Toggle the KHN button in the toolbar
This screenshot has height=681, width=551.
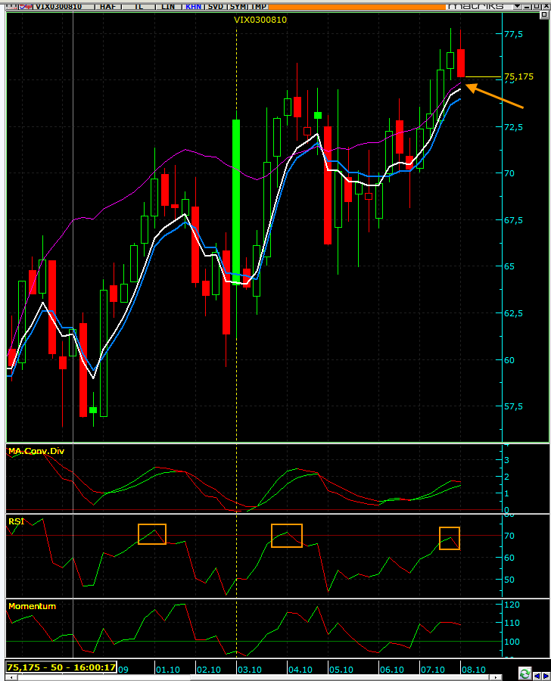193,6
